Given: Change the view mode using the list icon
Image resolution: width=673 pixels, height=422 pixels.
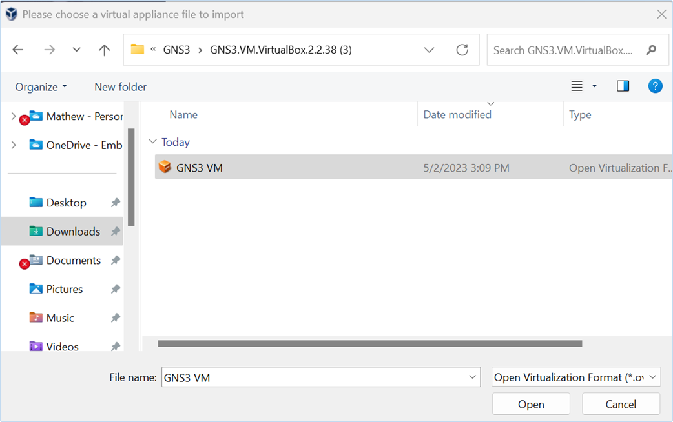Looking at the screenshot, I should coord(577,85).
